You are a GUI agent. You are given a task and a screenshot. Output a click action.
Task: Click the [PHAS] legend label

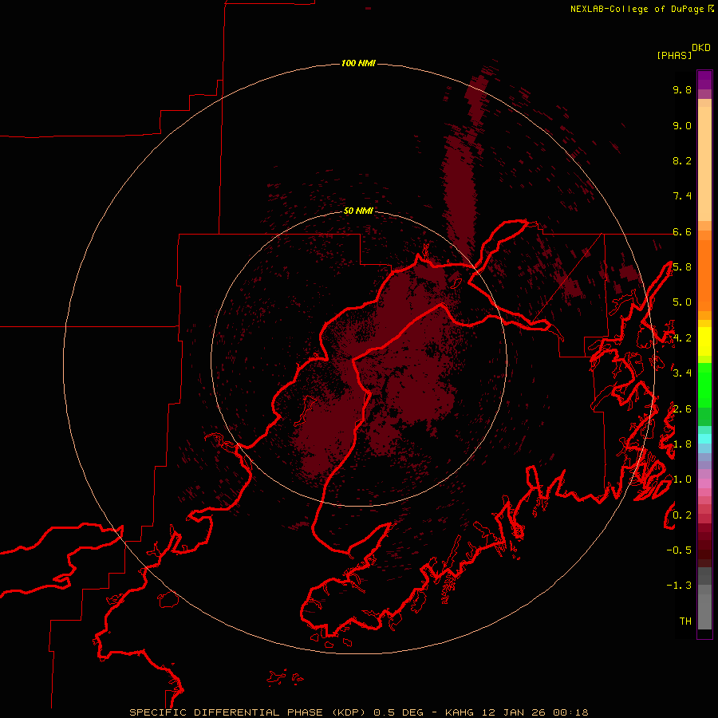click(674, 55)
